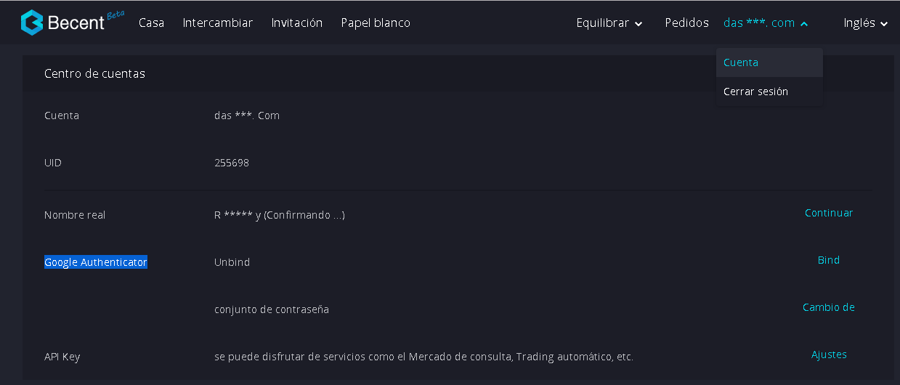Viewport: 900px width, 385px height.
Task: Select Cuenta in the account menu
Action: pyautogui.click(x=769, y=62)
